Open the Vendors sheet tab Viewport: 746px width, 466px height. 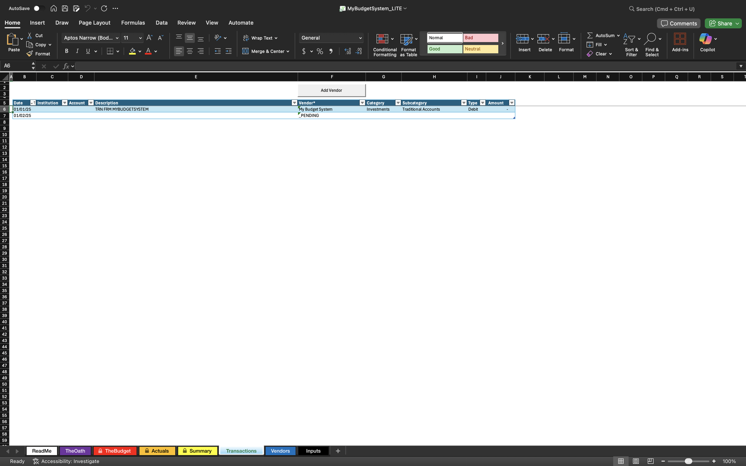coord(280,450)
